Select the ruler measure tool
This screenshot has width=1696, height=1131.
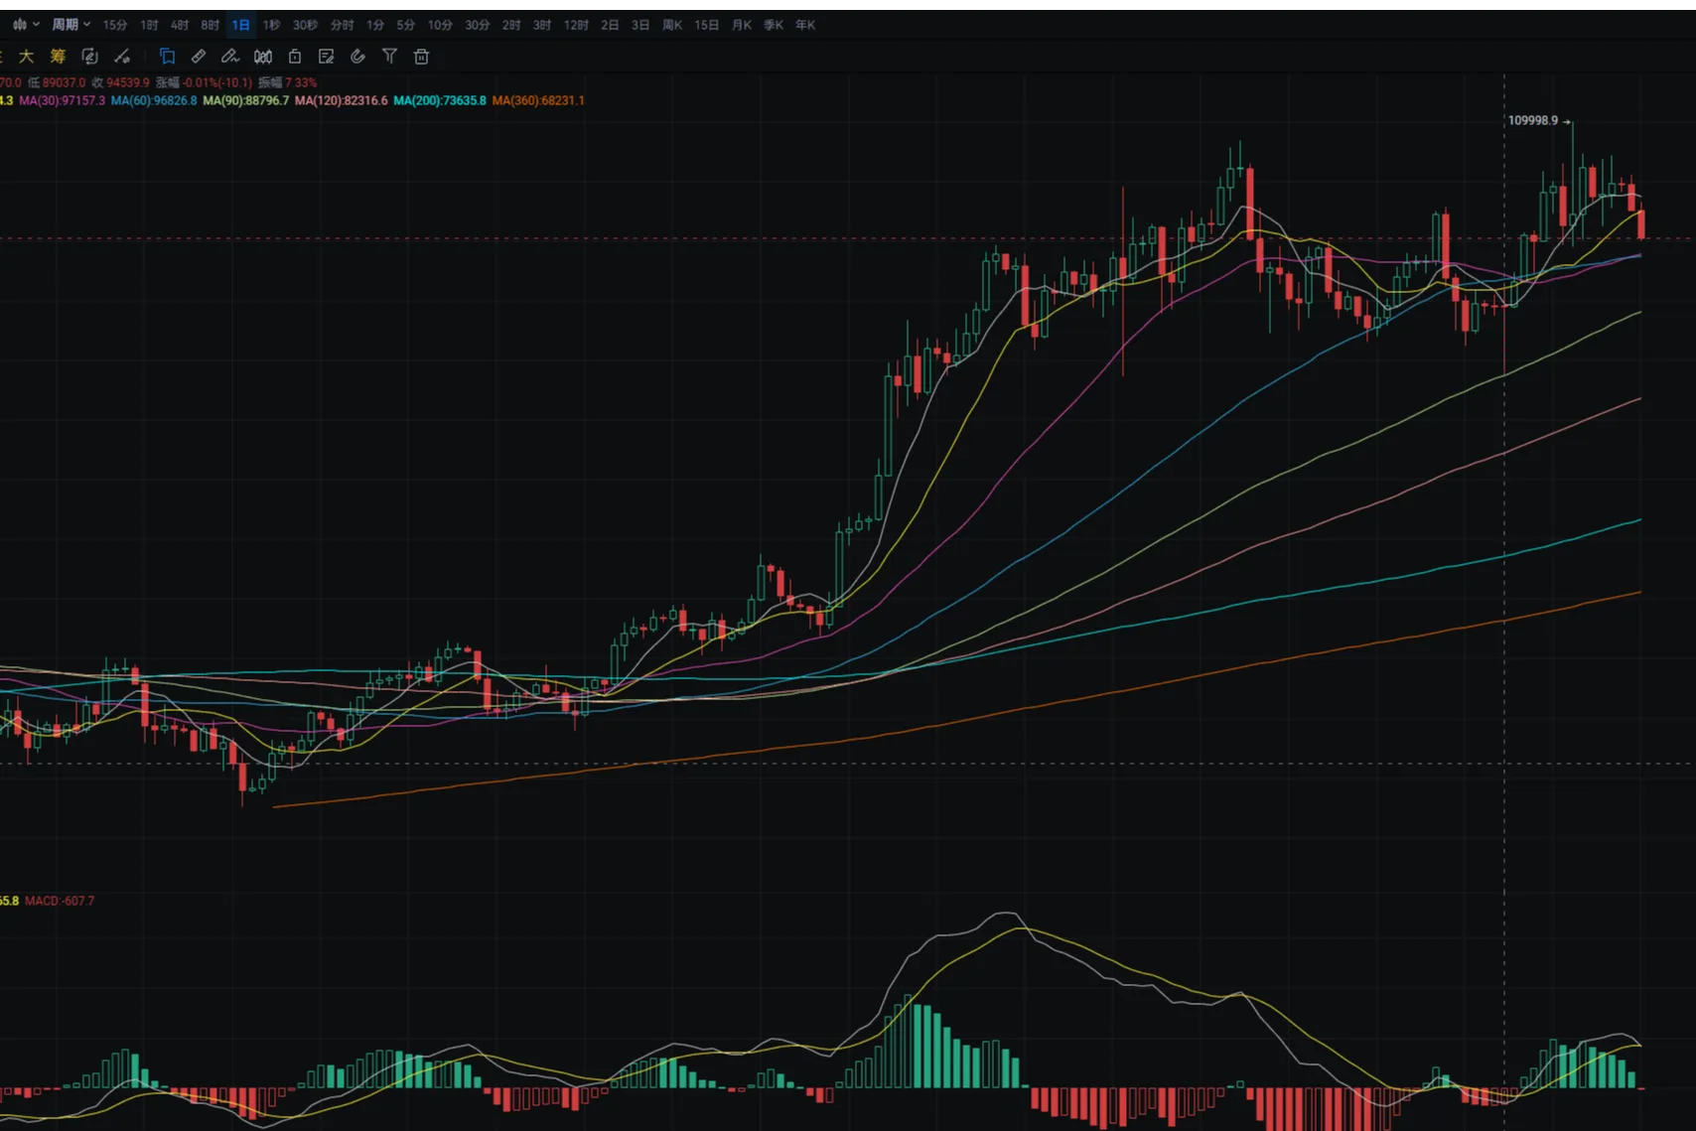(x=199, y=57)
